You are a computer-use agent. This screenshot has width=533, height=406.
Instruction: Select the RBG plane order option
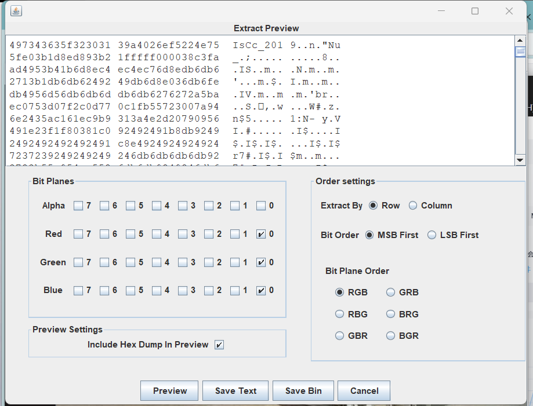point(340,314)
